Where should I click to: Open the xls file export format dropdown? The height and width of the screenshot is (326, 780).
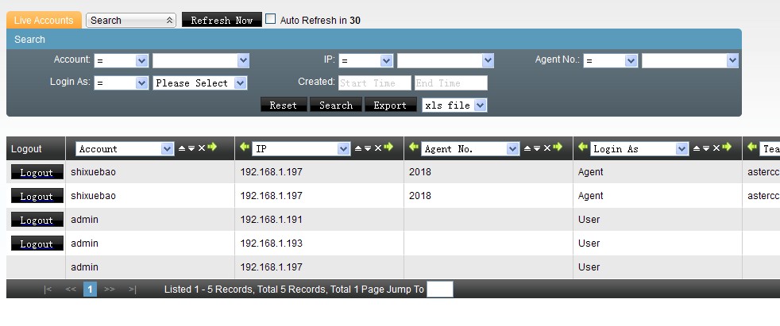point(454,105)
